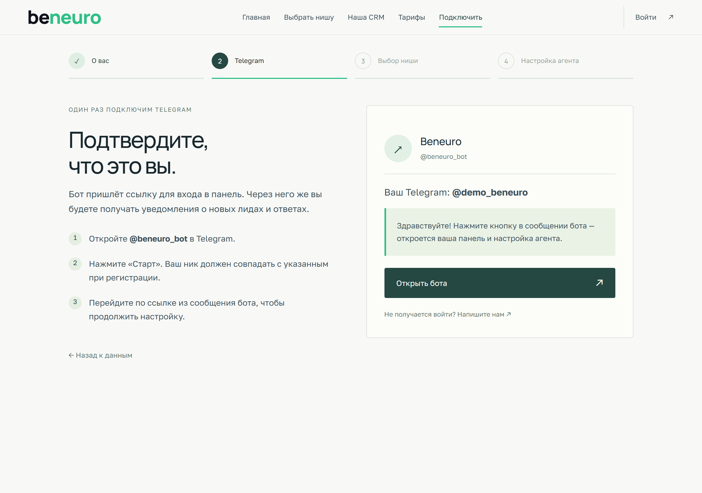Click instruction number 2 badge

coord(75,264)
